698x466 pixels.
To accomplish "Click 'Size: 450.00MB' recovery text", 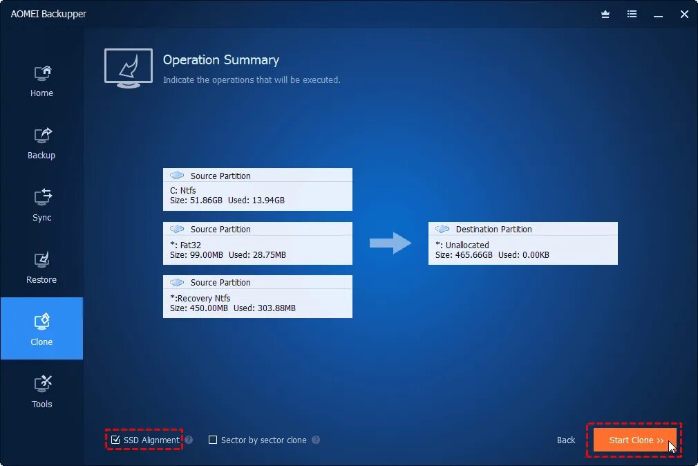I will pyautogui.click(x=198, y=308).
